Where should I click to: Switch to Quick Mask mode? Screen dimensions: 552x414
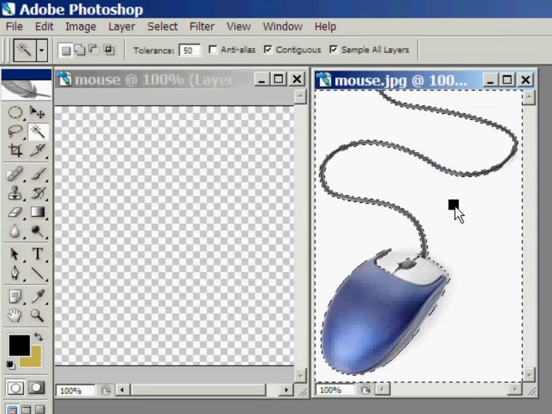(x=36, y=388)
